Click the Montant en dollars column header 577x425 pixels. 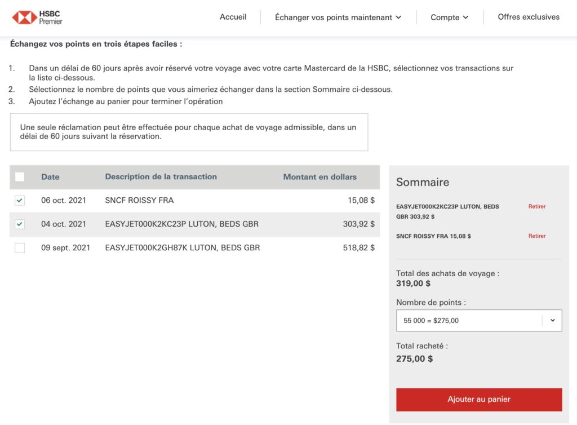point(319,177)
